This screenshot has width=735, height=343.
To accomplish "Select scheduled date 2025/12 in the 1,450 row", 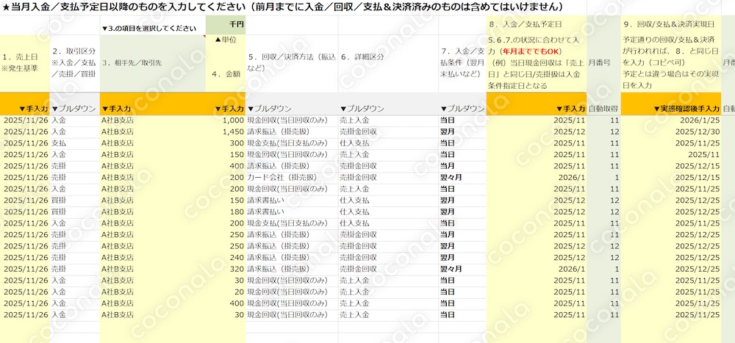I will click(x=537, y=131).
